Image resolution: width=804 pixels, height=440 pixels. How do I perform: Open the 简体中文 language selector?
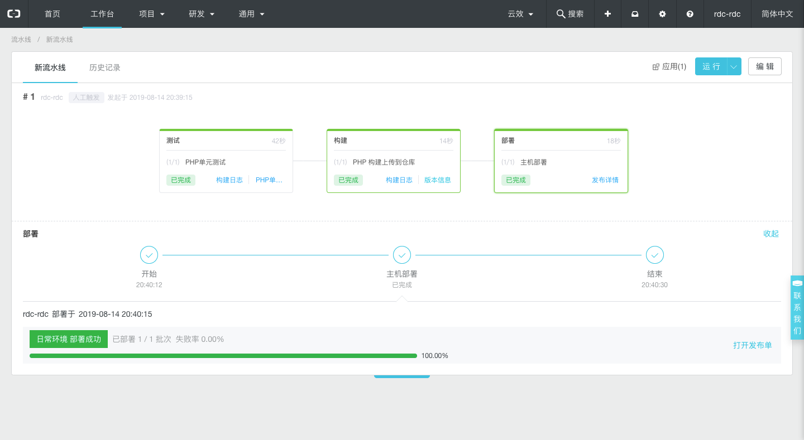coord(777,14)
